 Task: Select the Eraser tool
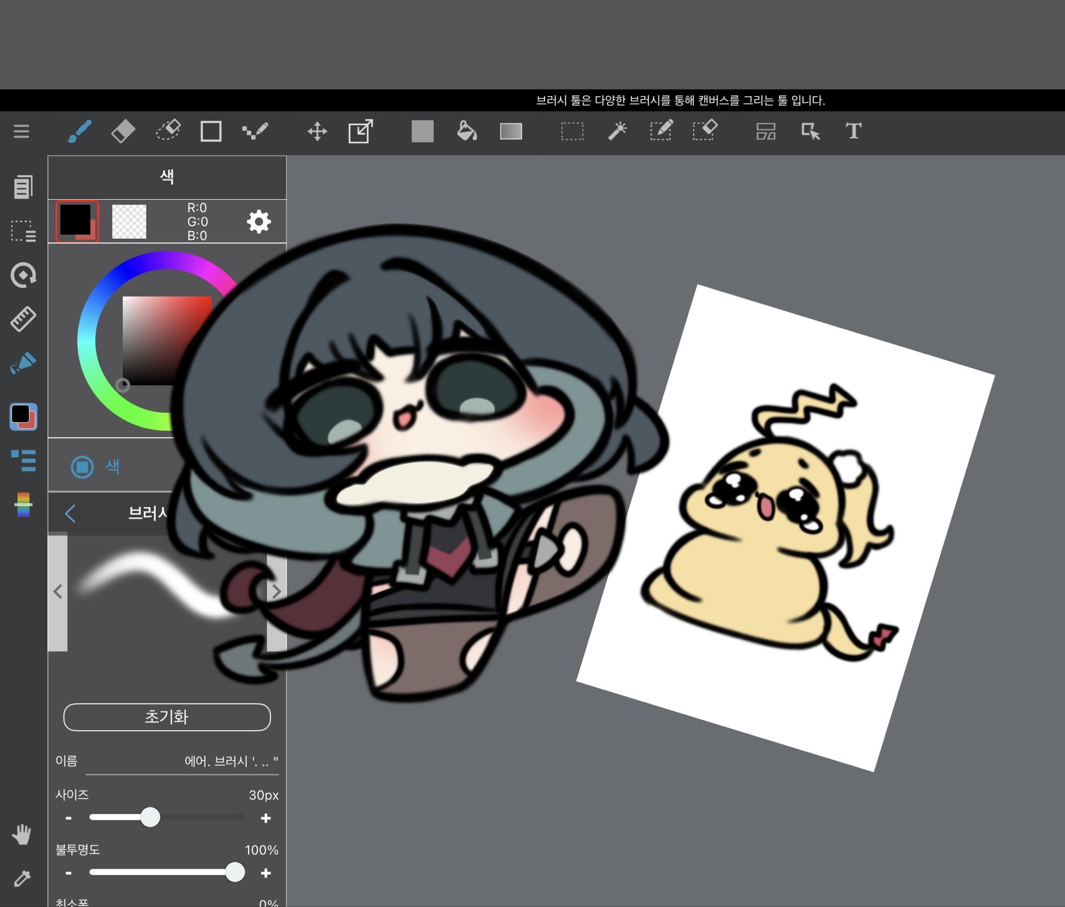123,131
